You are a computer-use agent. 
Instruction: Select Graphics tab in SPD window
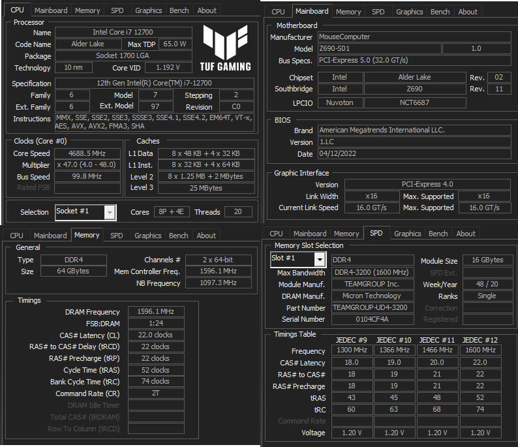pyautogui.click(x=407, y=234)
